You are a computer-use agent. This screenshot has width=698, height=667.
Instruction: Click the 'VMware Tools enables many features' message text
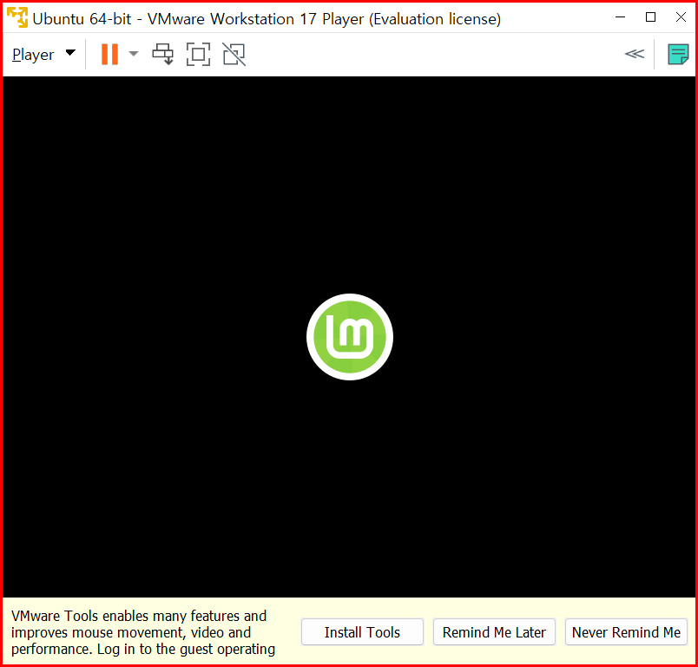(x=143, y=632)
